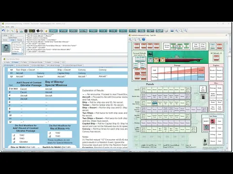Click the yellow down-arrow toolbar icon
The width and height of the screenshot is (233, 174).
click(x=46, y=31)
